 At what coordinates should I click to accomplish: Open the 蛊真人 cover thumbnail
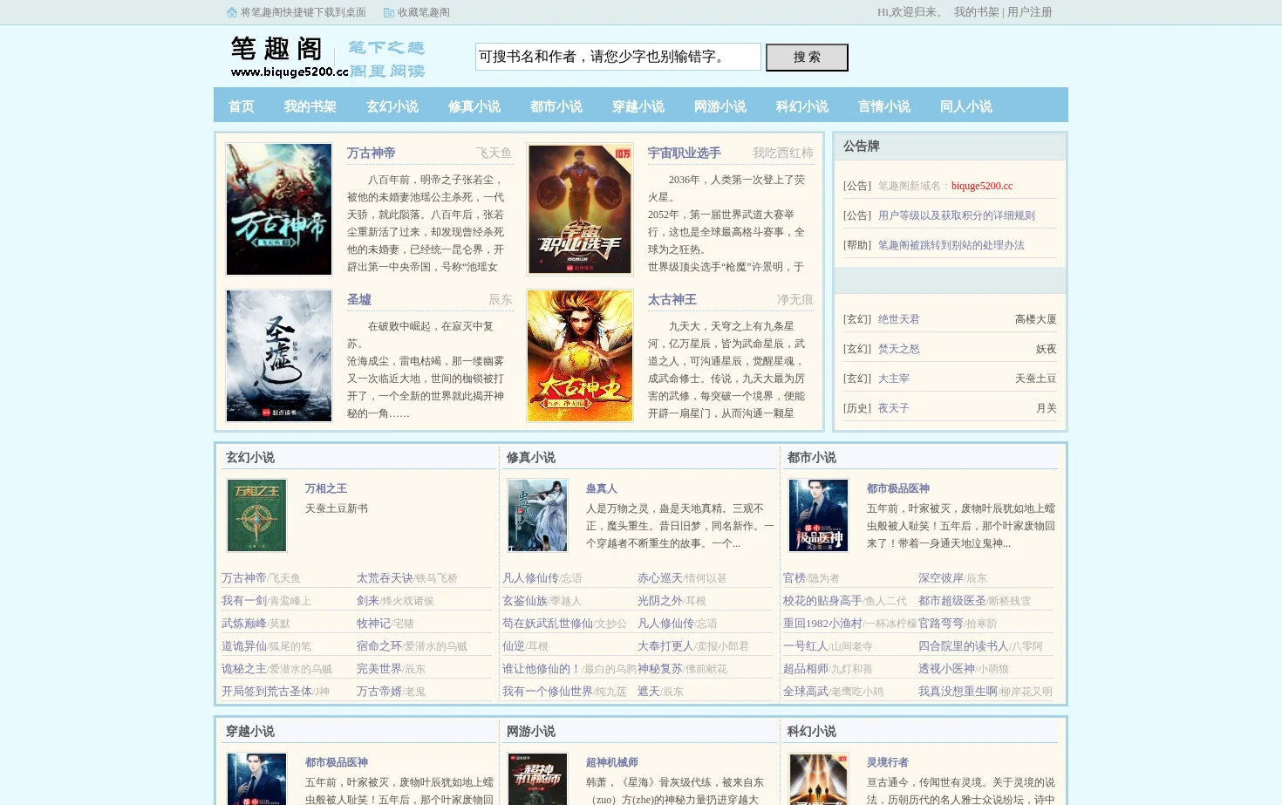[x=537, y=515]
